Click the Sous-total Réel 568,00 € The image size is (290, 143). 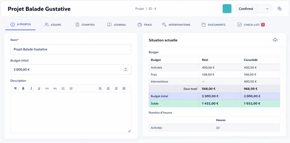208,89
